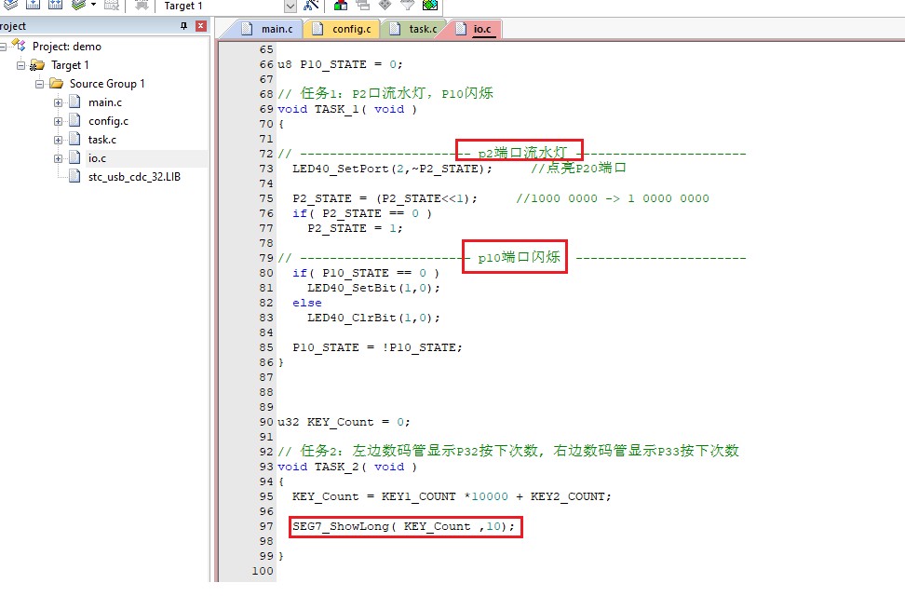The height and width of the screenshot is (610, 905).
Task: Open the batch build dropdown arrow
Action: click(x=93, y=5)
